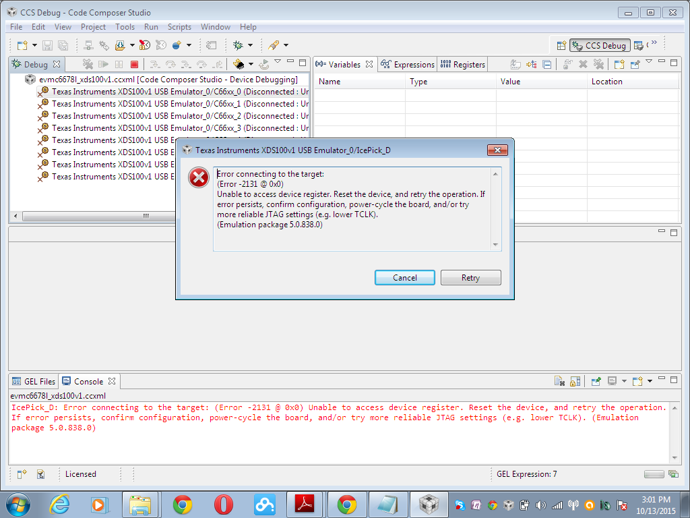Open the breakpoint icon dropdown arrow

[x=189, y=45]
